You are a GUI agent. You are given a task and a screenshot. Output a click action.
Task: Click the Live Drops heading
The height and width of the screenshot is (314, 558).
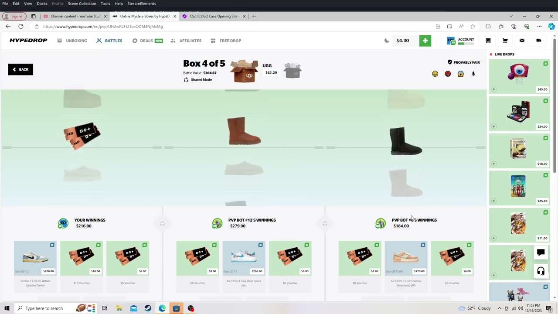tap(504, 54)
